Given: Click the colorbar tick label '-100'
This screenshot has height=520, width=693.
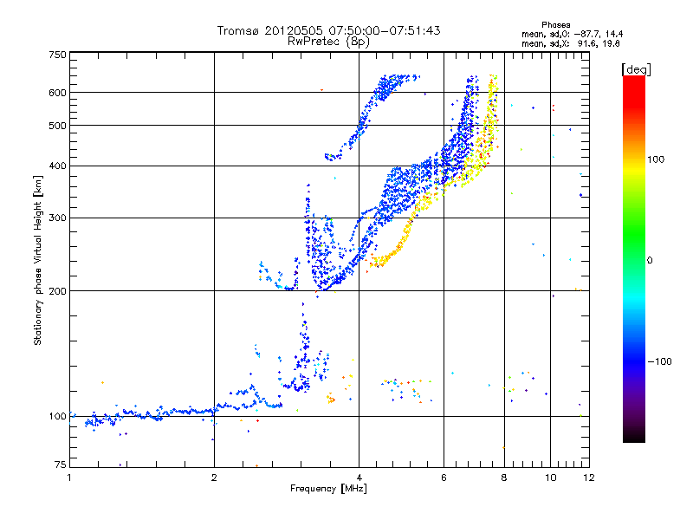Looking at the screenshot, I should tap(660, 361).
